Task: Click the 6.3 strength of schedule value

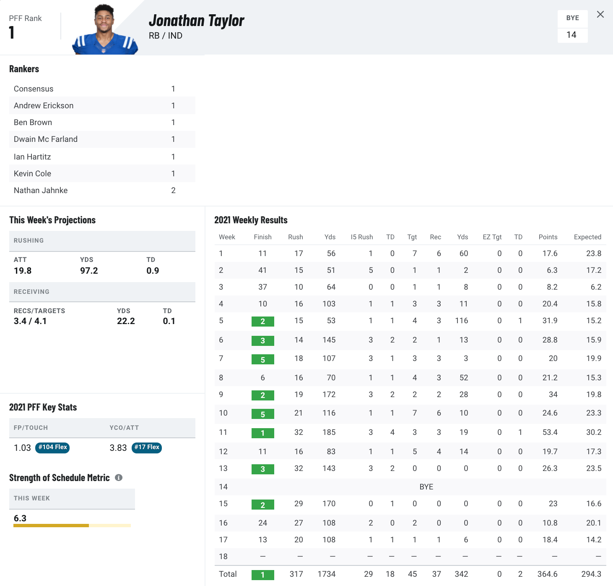Action: click(20, 518)
